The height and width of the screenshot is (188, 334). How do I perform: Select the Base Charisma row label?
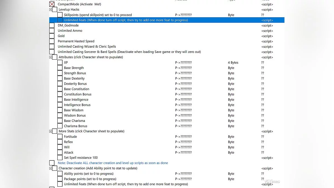[x=74, y=121]
